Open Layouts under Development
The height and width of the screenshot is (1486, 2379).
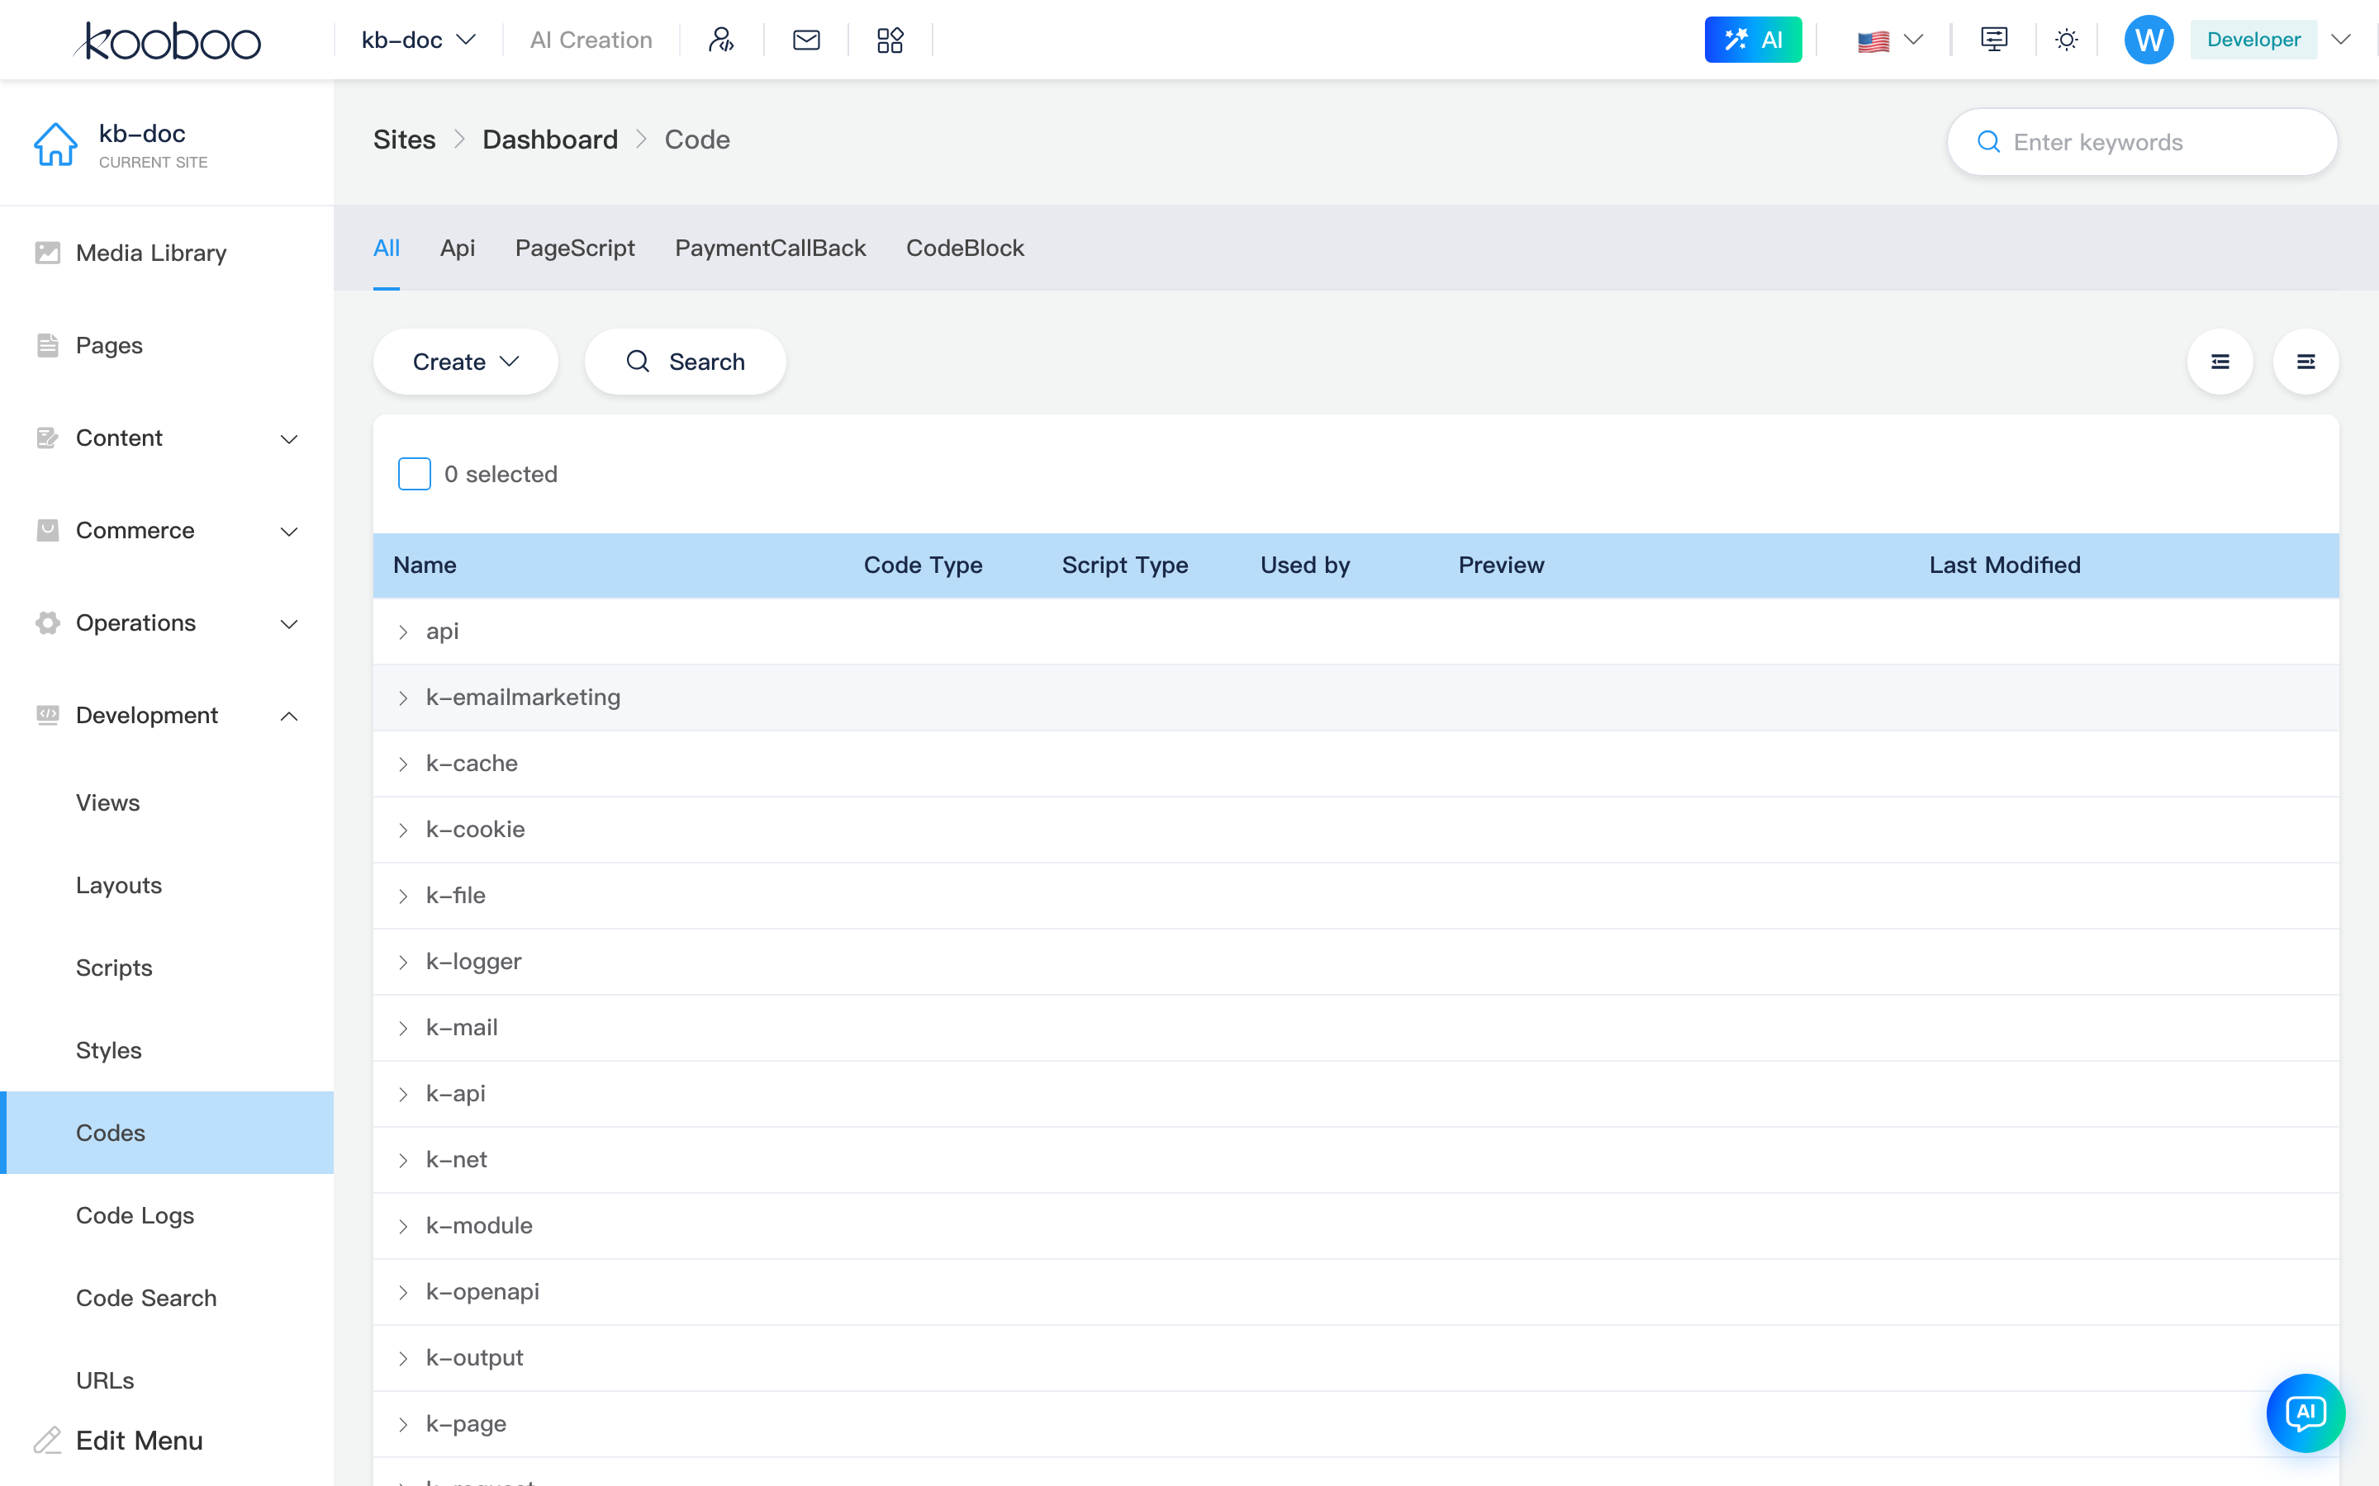(x=119, y=886)
